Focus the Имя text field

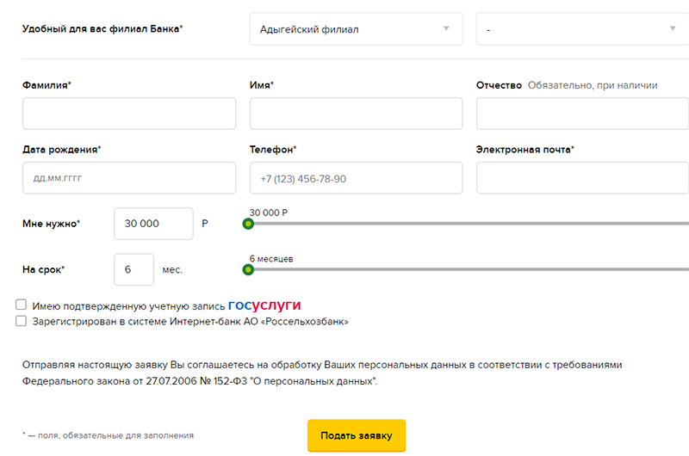coord(356,114)
